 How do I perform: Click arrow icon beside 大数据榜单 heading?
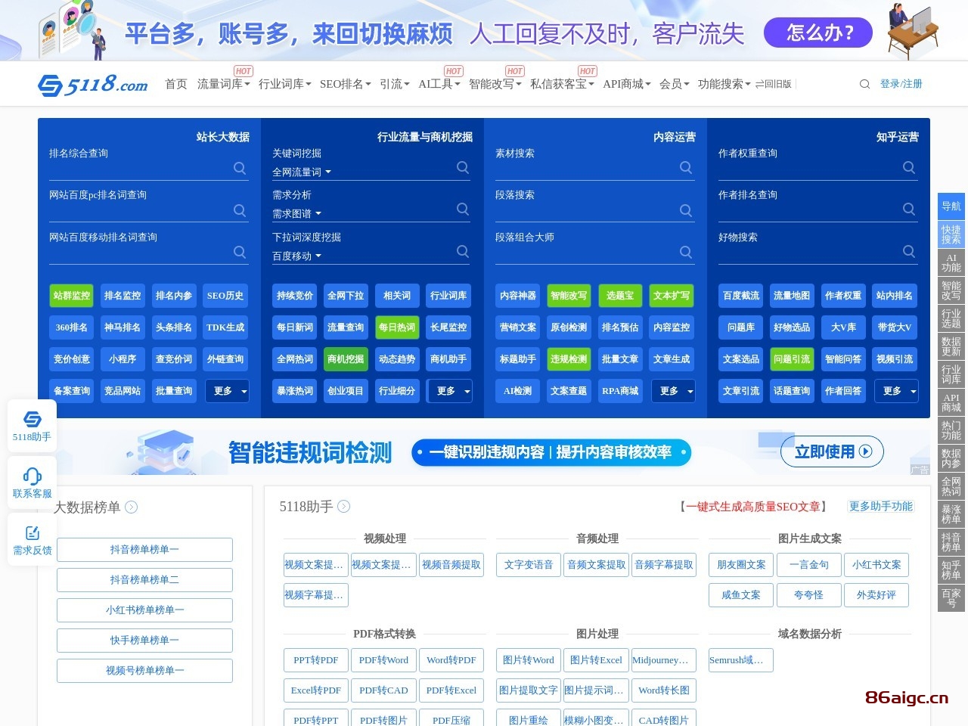click(x=132, y=507)
